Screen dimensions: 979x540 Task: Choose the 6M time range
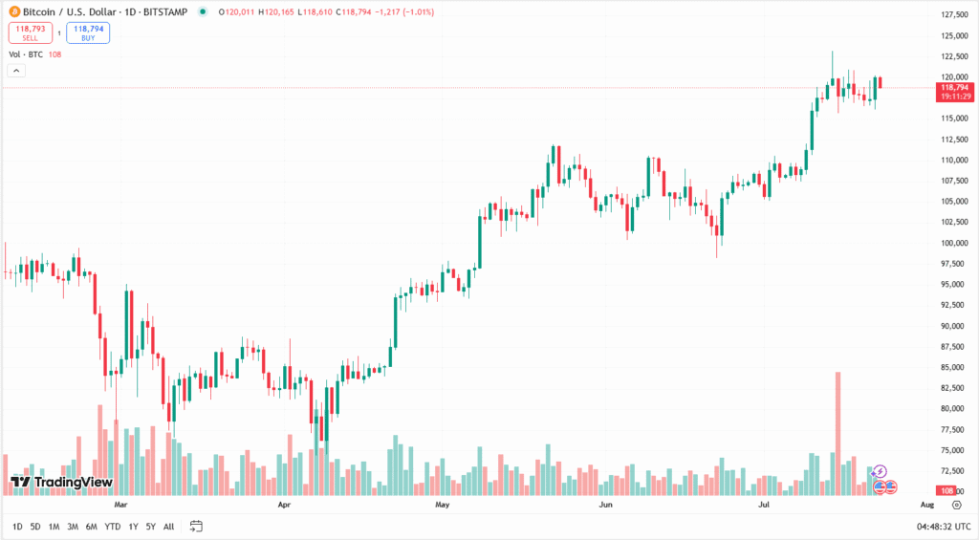tap(92, 527)
